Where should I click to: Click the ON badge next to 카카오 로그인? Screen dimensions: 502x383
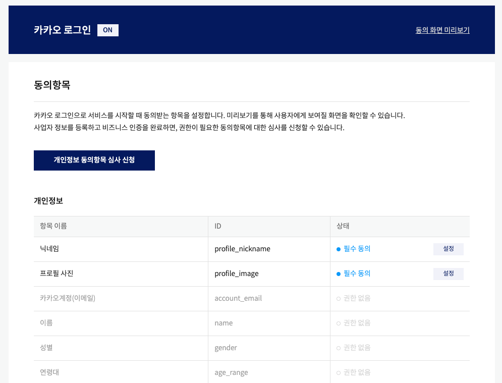108,30
